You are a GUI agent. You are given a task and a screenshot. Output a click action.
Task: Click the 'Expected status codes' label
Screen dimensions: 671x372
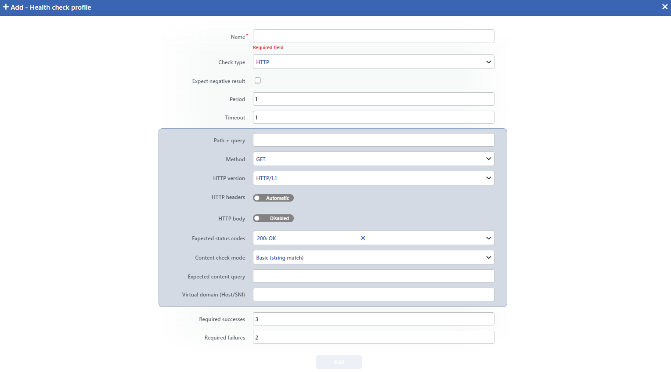[x=218, y=238]
